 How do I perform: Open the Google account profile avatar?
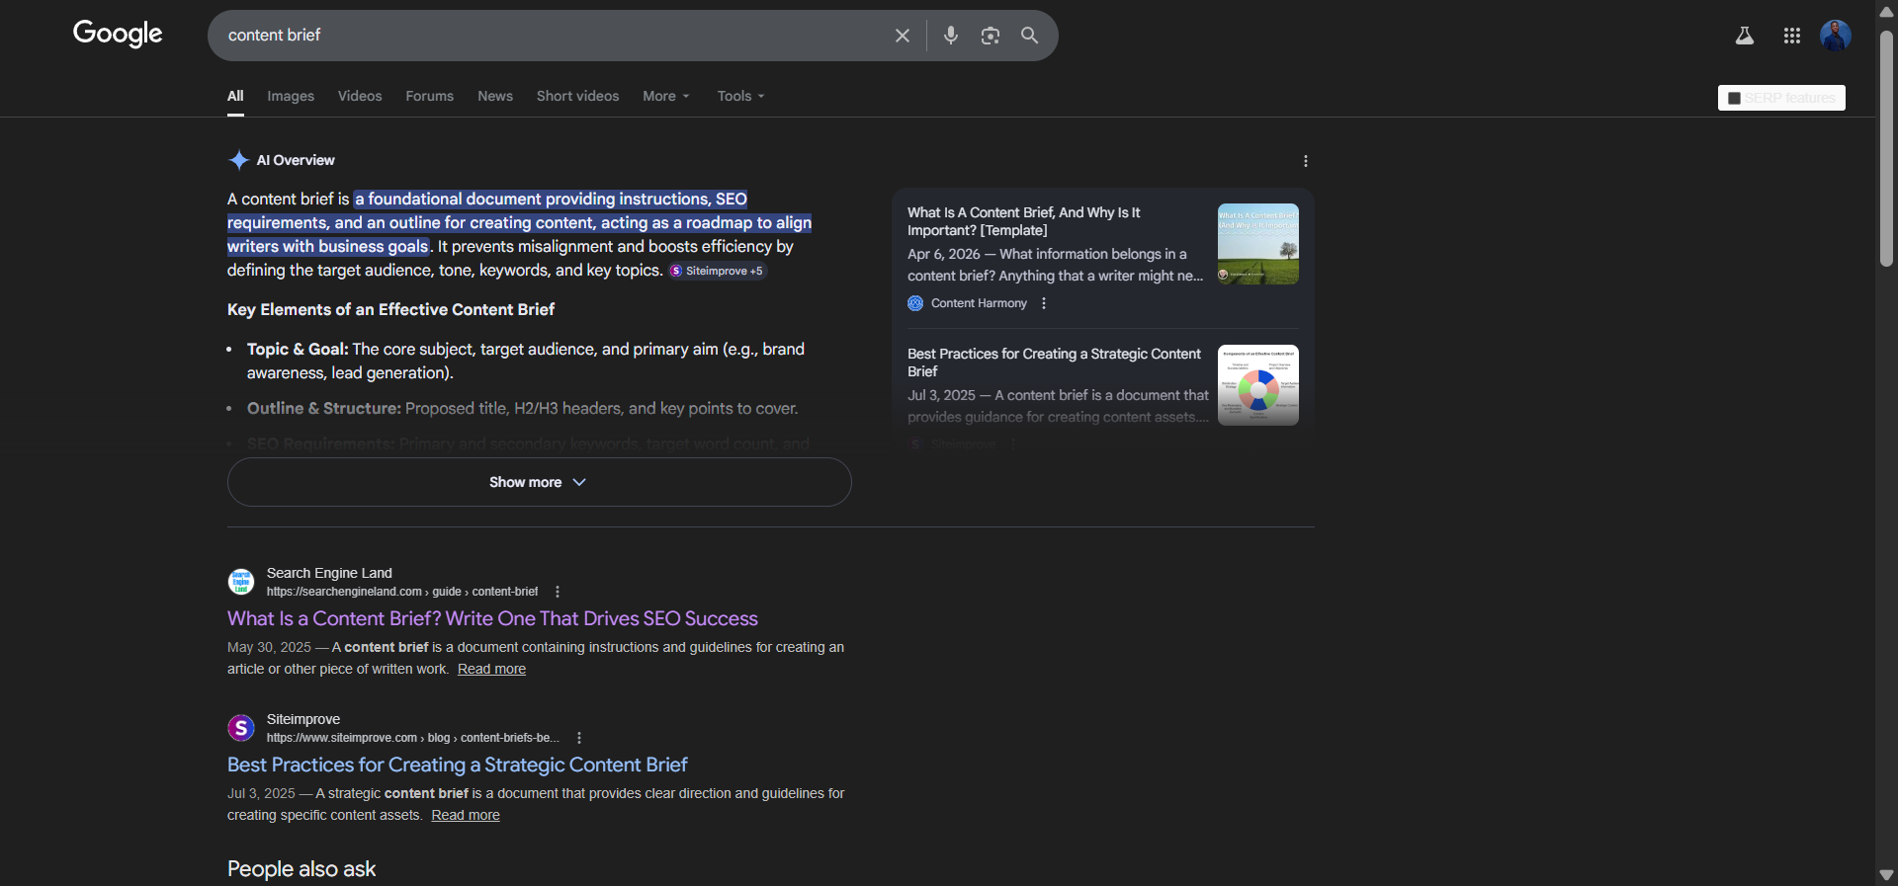point(1836,36)
